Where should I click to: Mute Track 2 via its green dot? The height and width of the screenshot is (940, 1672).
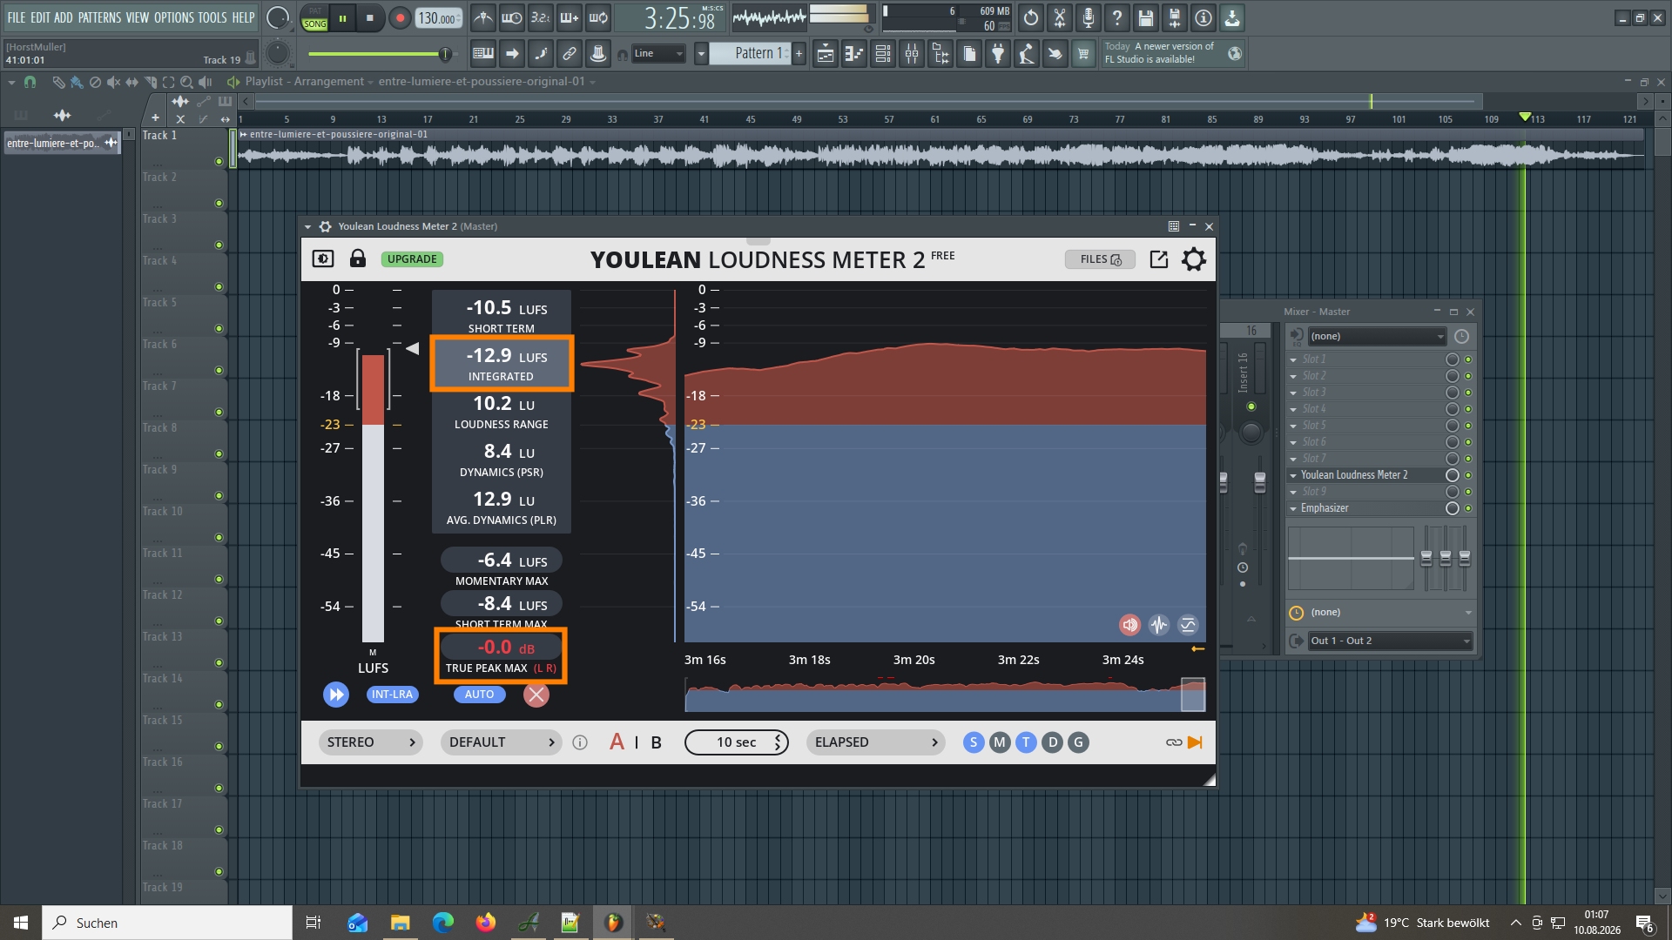tap(219, 203)
